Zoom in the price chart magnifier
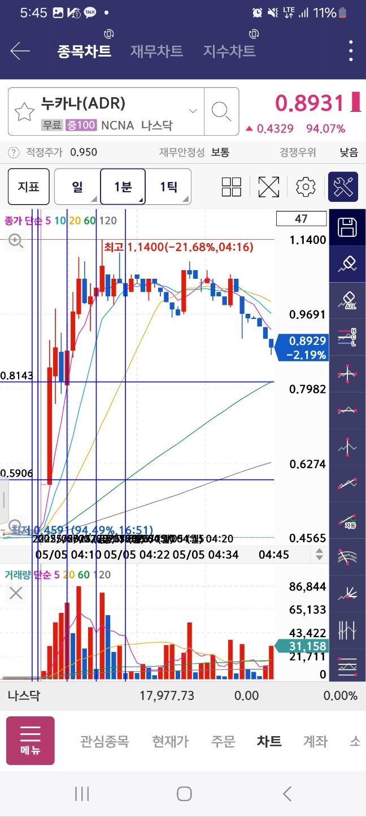Screen dimensions: 366x817 [x=15, y=241]
